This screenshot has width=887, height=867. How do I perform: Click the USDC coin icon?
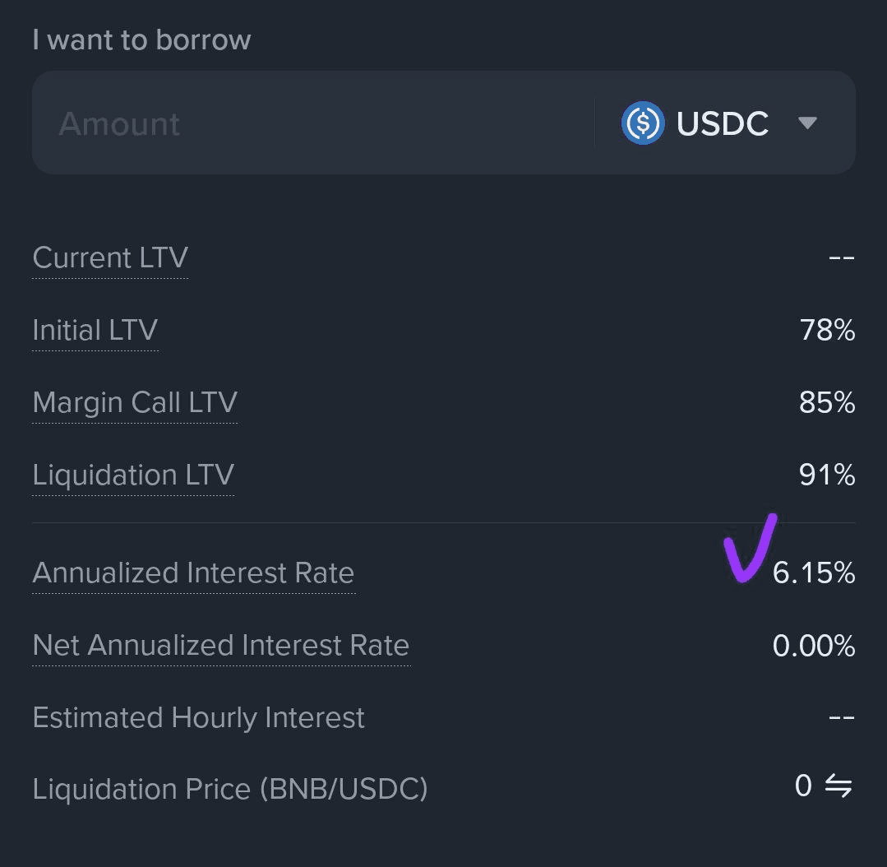click(643, 123)
